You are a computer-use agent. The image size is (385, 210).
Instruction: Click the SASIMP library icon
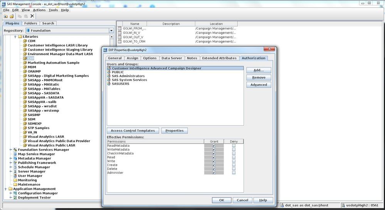[x=25, y=115]
